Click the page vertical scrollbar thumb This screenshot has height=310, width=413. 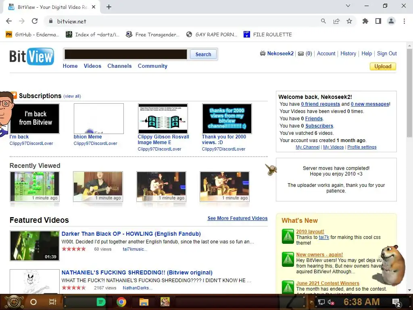(410, 94)
